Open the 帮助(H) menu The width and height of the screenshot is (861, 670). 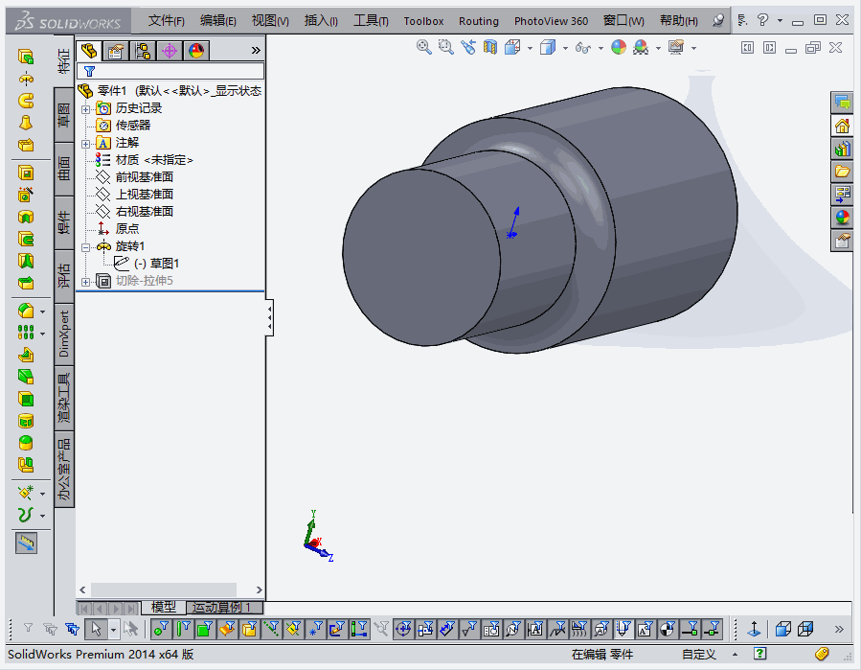coord(679,21)
